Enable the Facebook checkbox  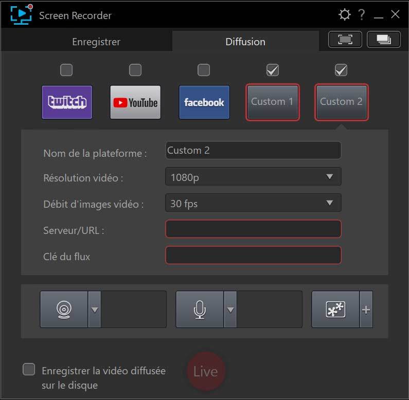coord(204,70)
